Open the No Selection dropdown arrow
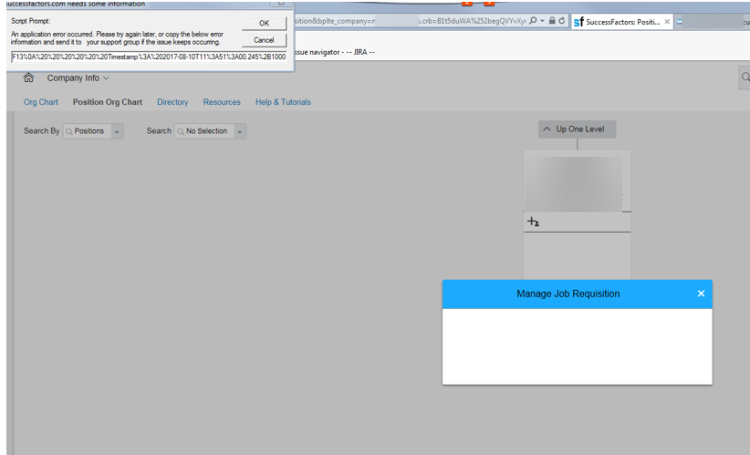750x455 pixels. [x=240, y=131]
